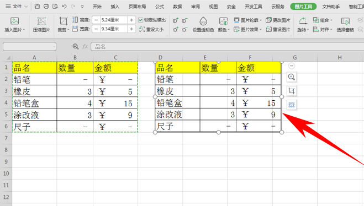Screen dimensions: 364x206
Task: Click 重设图片 reset picture
Action: pyautogui.click(x=278, y=29)
